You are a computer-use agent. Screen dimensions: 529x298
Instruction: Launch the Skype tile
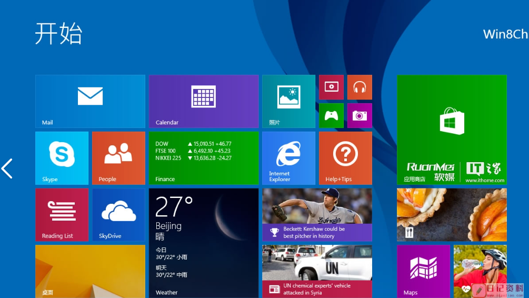tap(62, 158)
